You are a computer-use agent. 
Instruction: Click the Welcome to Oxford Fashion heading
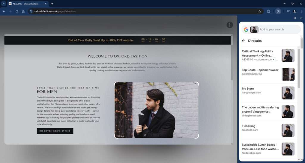pos(117,56)
